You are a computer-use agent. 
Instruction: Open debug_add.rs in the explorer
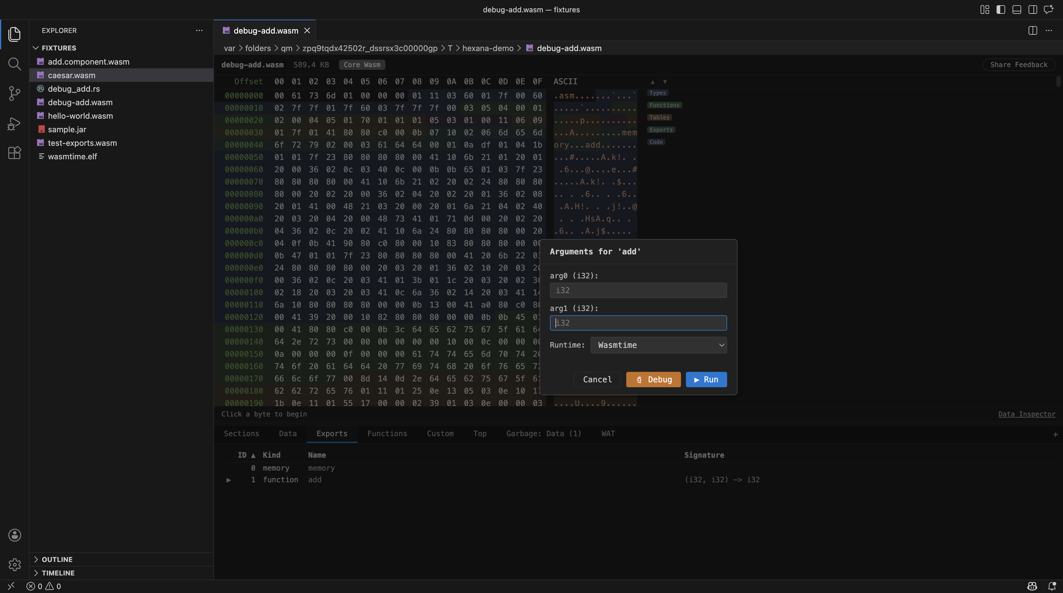click(121, 89)
